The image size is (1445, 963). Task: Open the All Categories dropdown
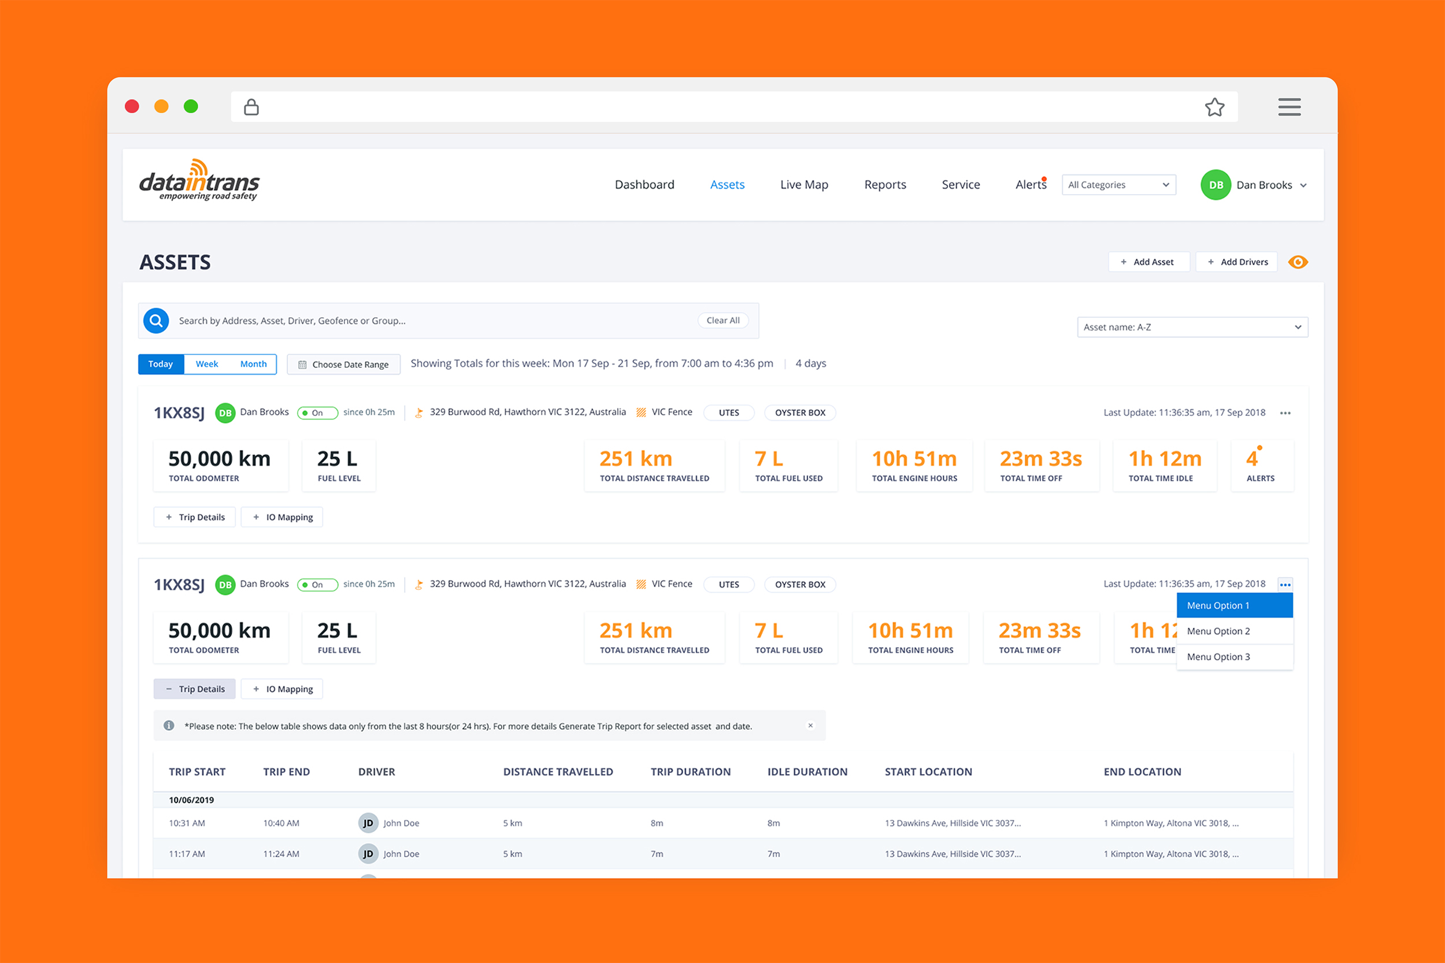[x=1118, y=185]
